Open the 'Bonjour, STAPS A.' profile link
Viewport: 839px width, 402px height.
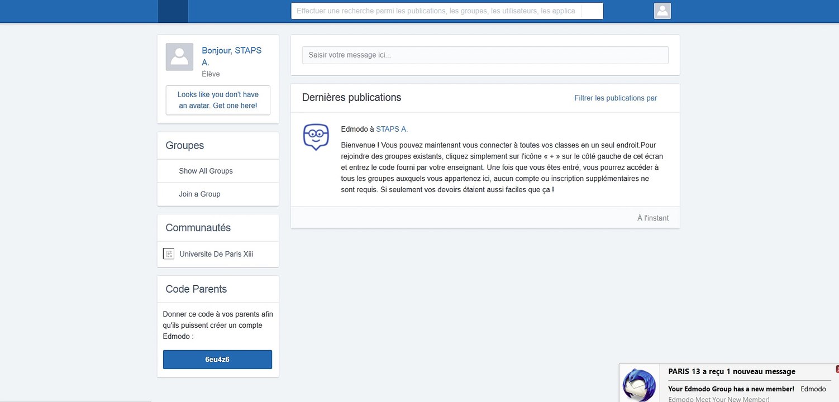tap(232, 56)
